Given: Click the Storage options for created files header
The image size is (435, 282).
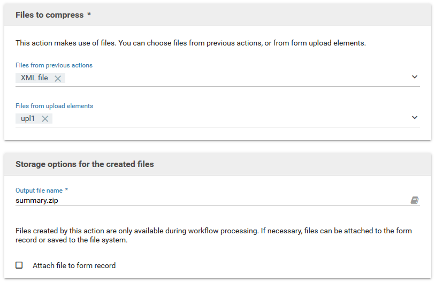Looking at the screenshot, I should tap(85, 164).
